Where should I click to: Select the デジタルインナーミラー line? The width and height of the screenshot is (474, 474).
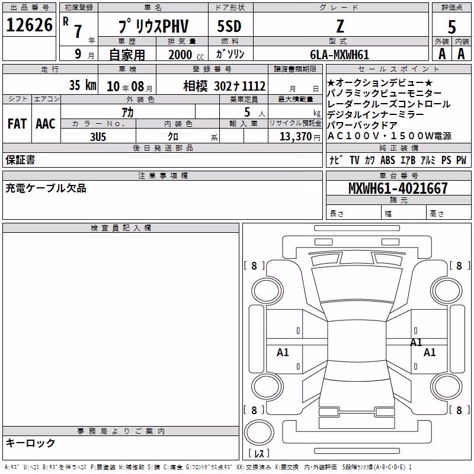pyautogui.click(x=376, y=114)
